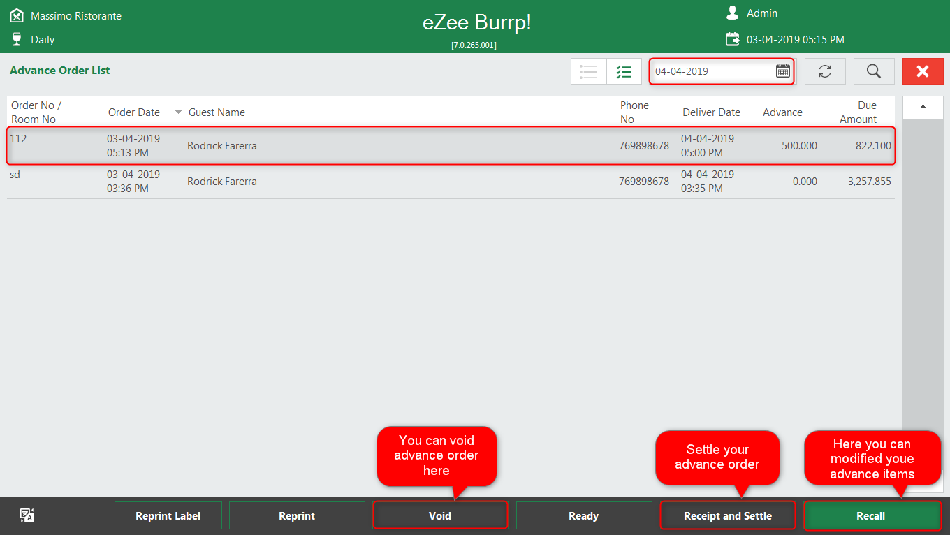Click the Admin user profile icon
Screen dimensions: 950x535
732,13
